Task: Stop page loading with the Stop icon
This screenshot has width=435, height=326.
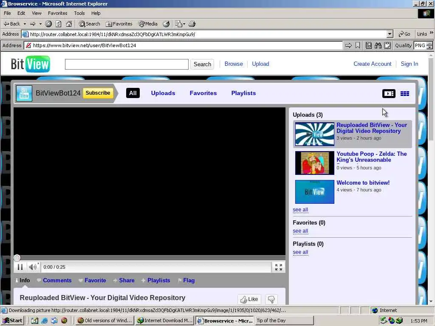Action: click(48, 24)
